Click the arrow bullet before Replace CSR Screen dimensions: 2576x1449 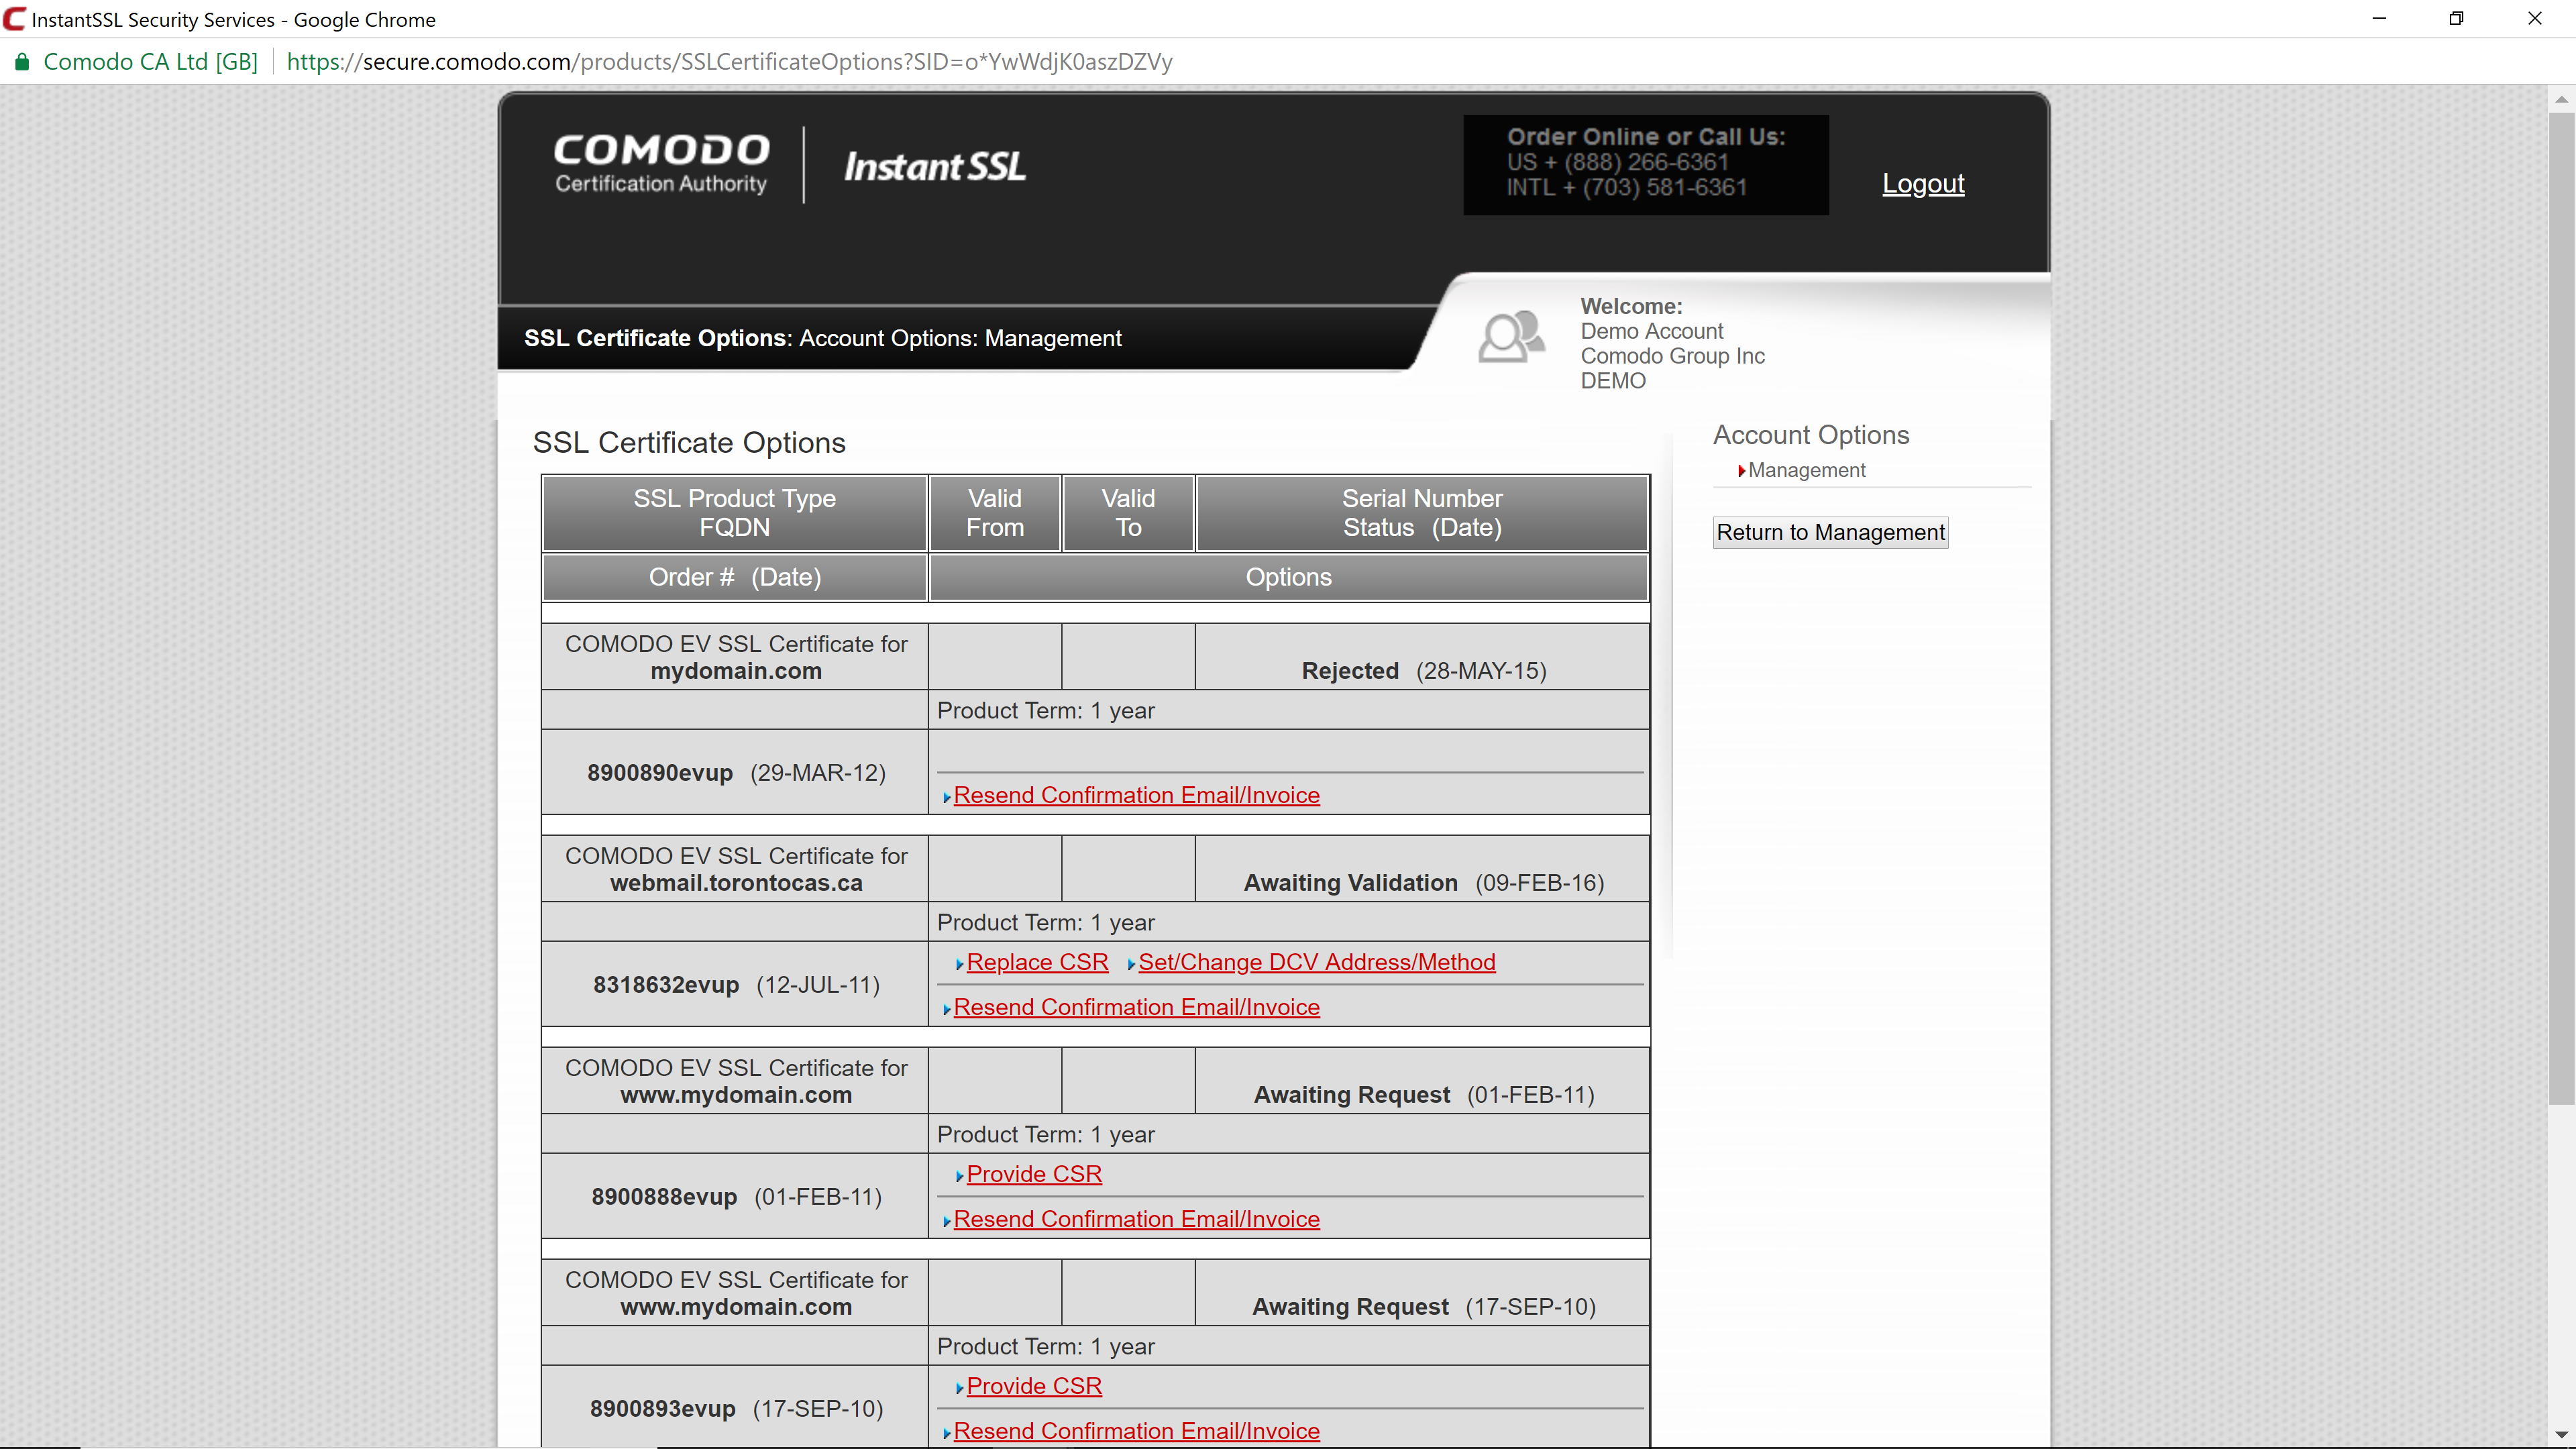coord(960,964)
